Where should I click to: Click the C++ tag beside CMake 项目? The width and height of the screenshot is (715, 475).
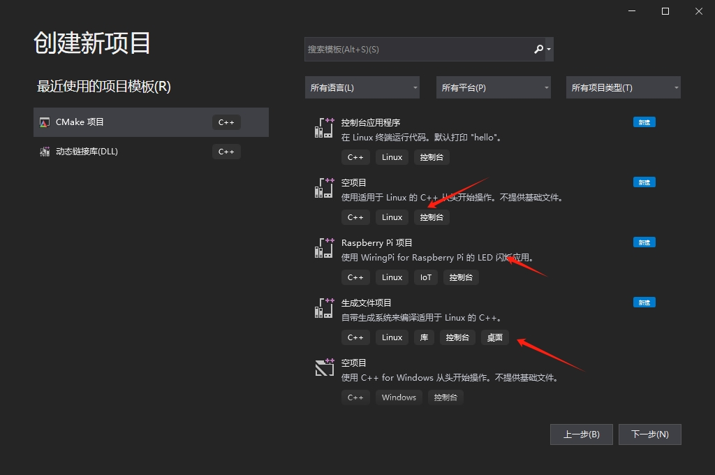[x=226, y=122]
